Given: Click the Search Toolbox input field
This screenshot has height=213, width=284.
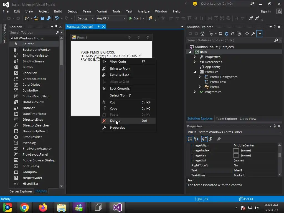Looking at the screenshot, I should click(32, 32).
